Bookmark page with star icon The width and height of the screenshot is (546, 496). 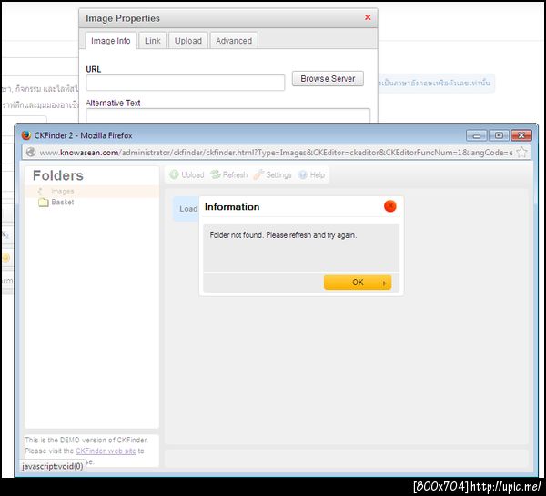[521, 153]
